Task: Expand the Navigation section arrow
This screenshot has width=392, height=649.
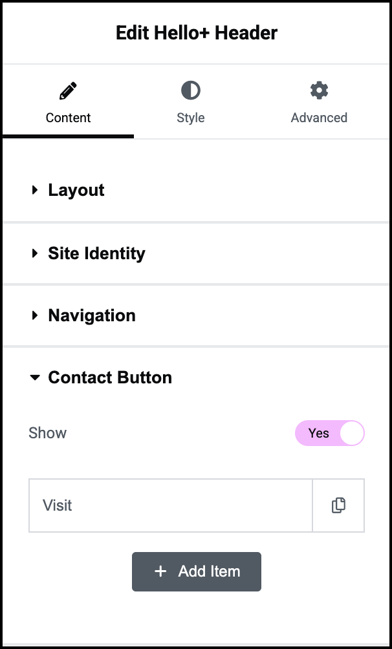Action: pyautogui.click(x=35, y=316)
